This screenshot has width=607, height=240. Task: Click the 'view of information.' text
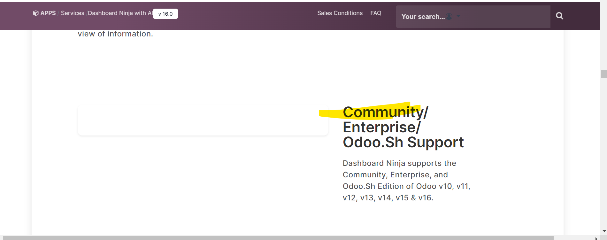[x=115, y=34]
